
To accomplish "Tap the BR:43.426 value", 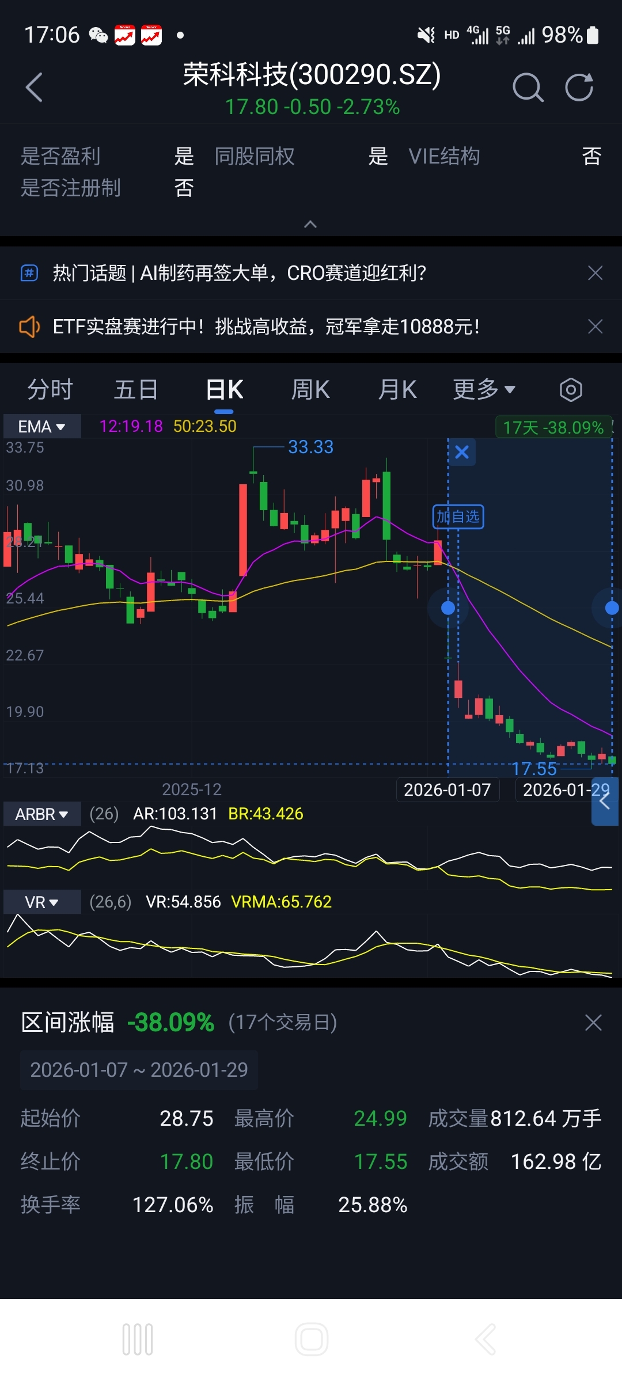I will [x=266, y=814].
